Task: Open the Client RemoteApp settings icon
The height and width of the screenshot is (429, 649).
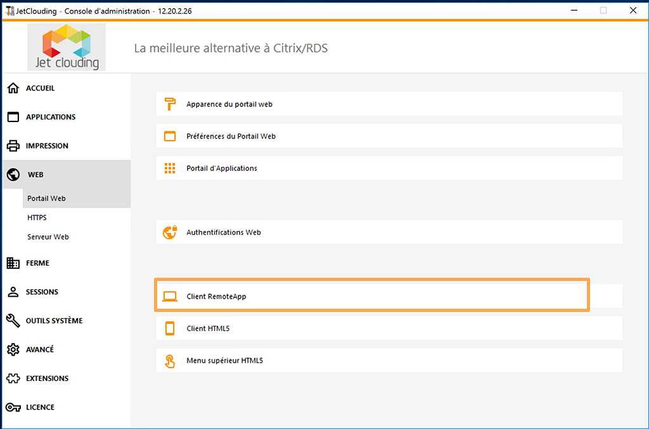Action: pyautogui.click(x=169, y=295)
